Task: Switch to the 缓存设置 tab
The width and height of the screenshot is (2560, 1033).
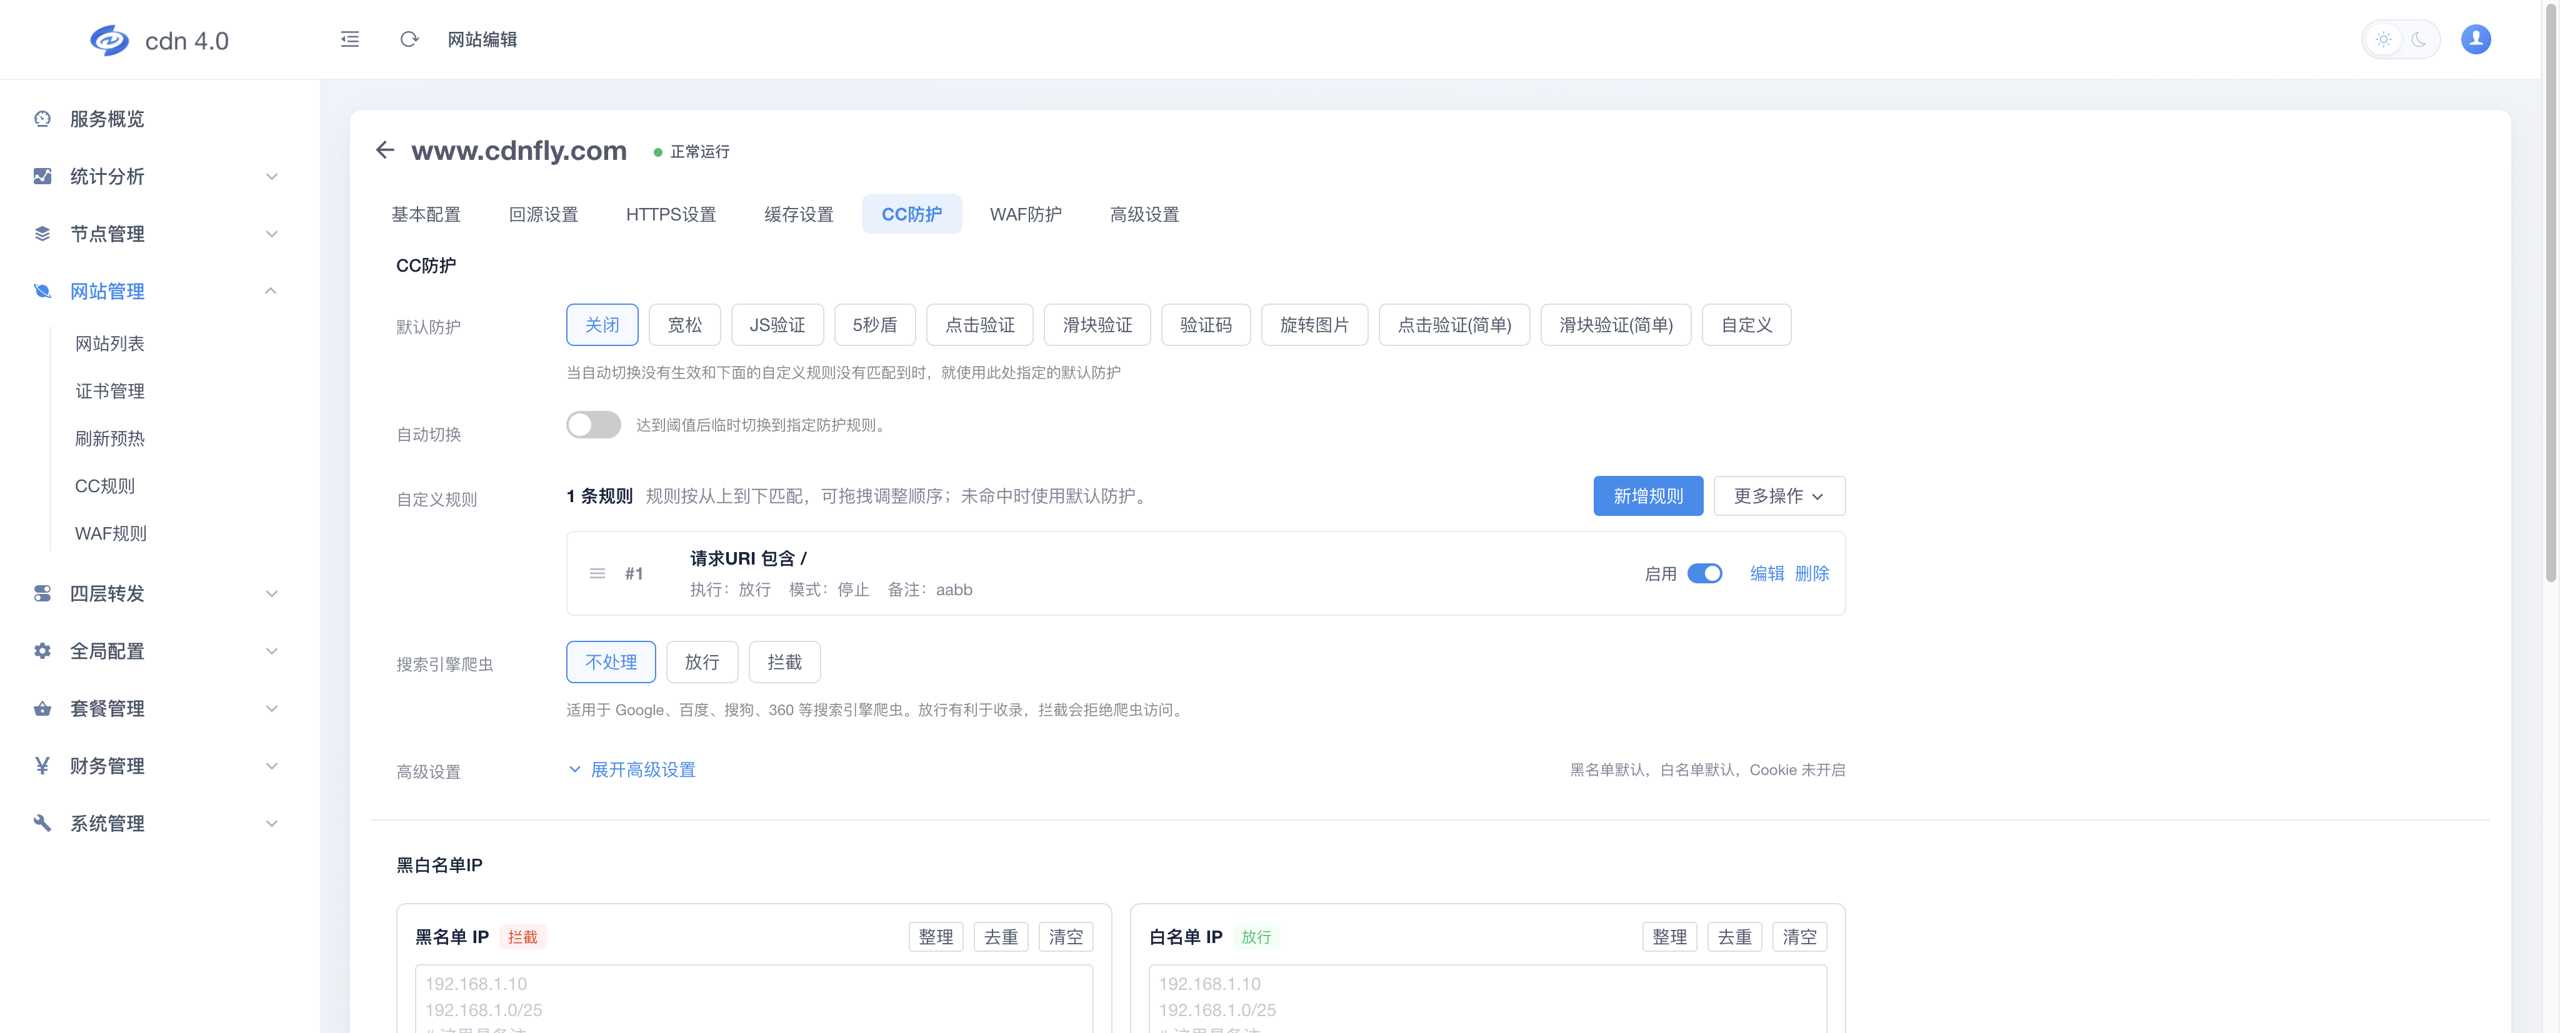Action: [x=798, y=215]
